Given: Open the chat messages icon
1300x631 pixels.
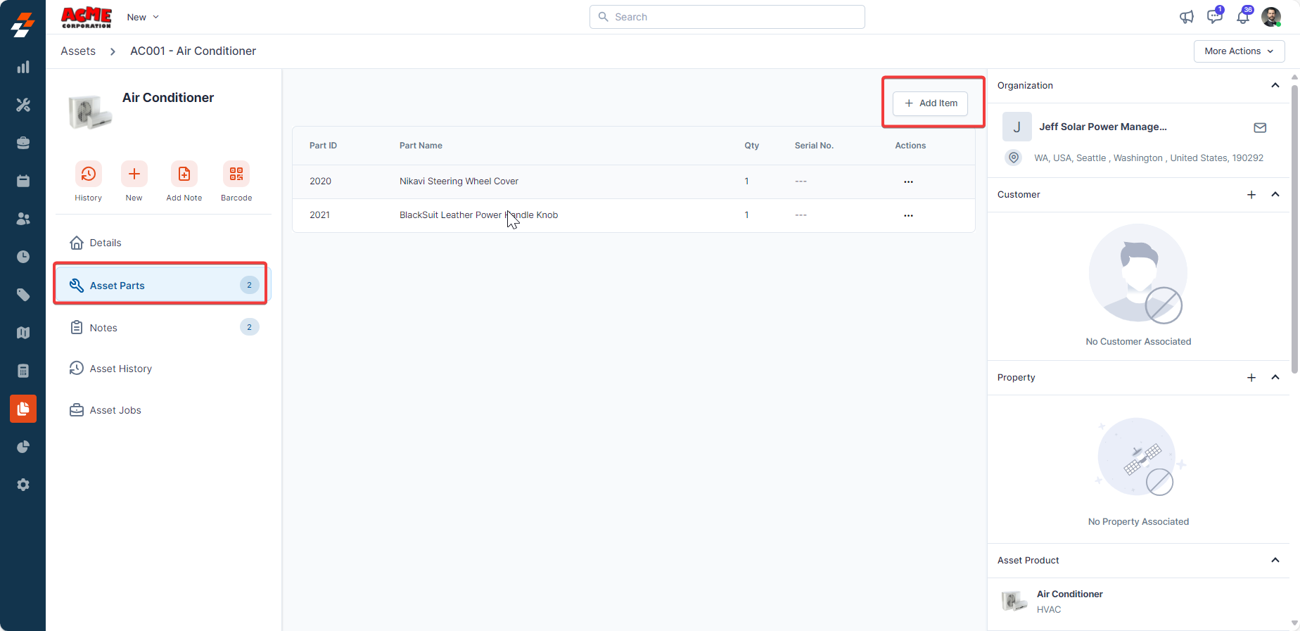Looking at the screenshot, I should pos(1214,17).
